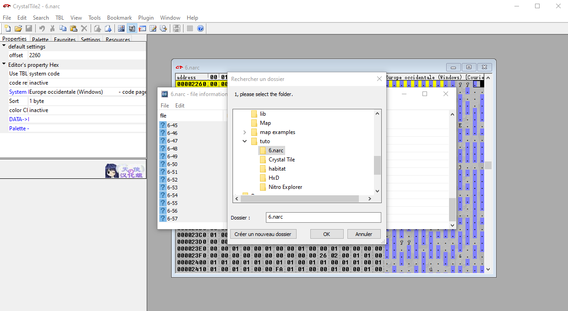This screenshot has height=311, width=568.
Task: Click Créer un nouveau dossier button
Action: (x=263, y=234)
